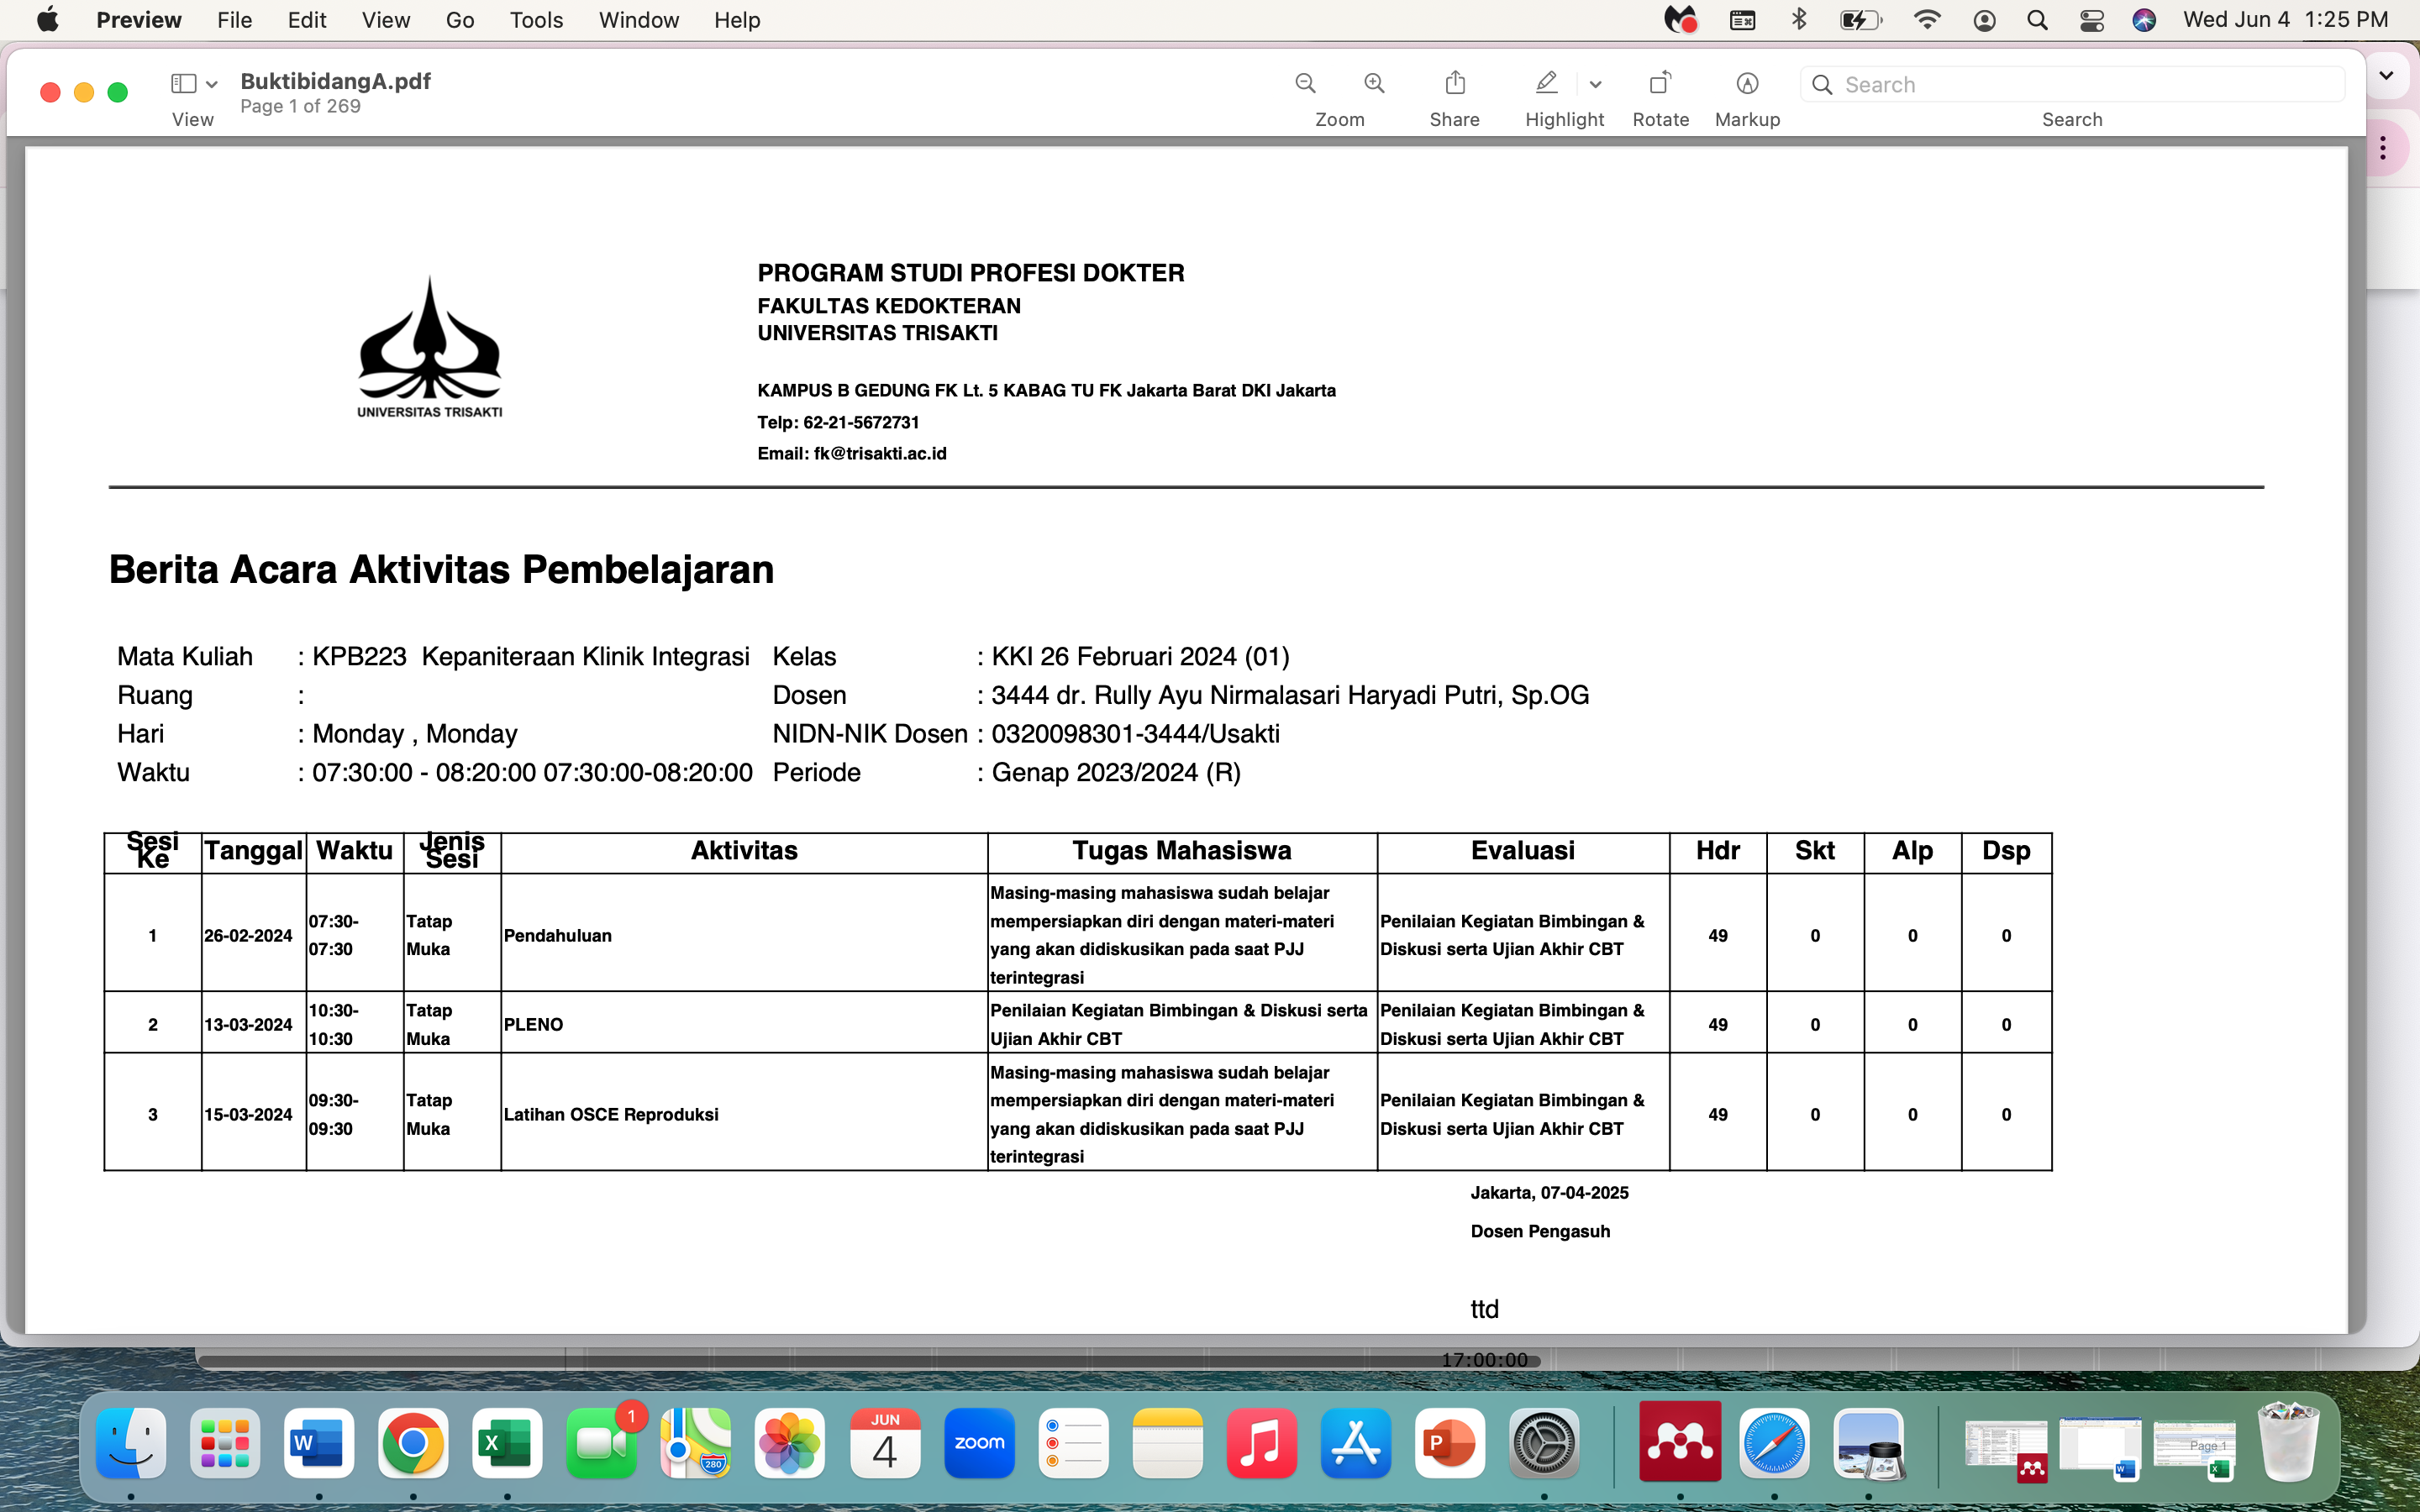This screenshot has width=2420, height=1512.
Task: Launch Microsoft Excel from the Dock
Action: click(507, 1443)
